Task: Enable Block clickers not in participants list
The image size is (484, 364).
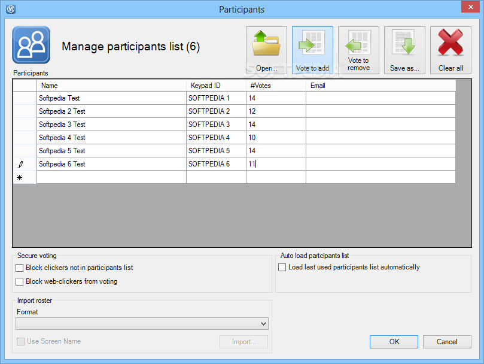Action: click(20, 268)
